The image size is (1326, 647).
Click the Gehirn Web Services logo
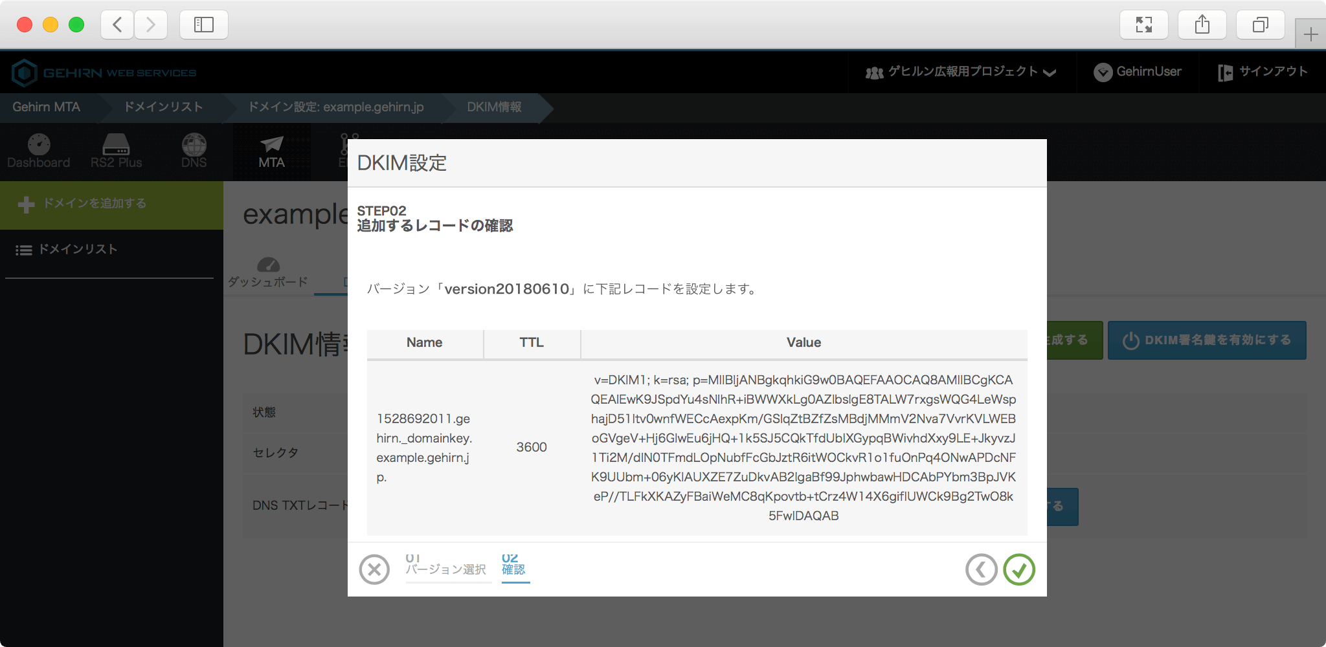104,72
